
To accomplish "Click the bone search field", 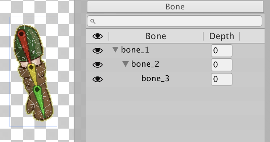I will (x=175, y=21).
